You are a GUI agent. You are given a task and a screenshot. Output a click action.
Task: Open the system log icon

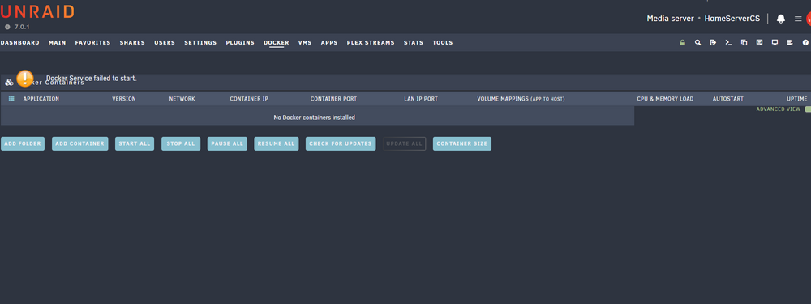click(x=790, y=43)
